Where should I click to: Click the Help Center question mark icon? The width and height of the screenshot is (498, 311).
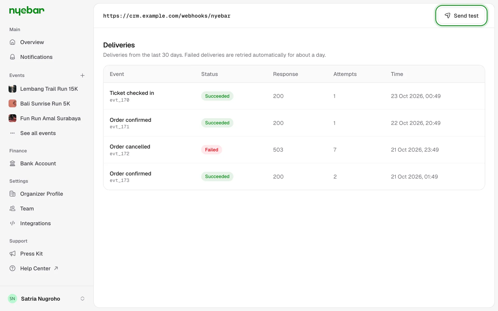12,268
